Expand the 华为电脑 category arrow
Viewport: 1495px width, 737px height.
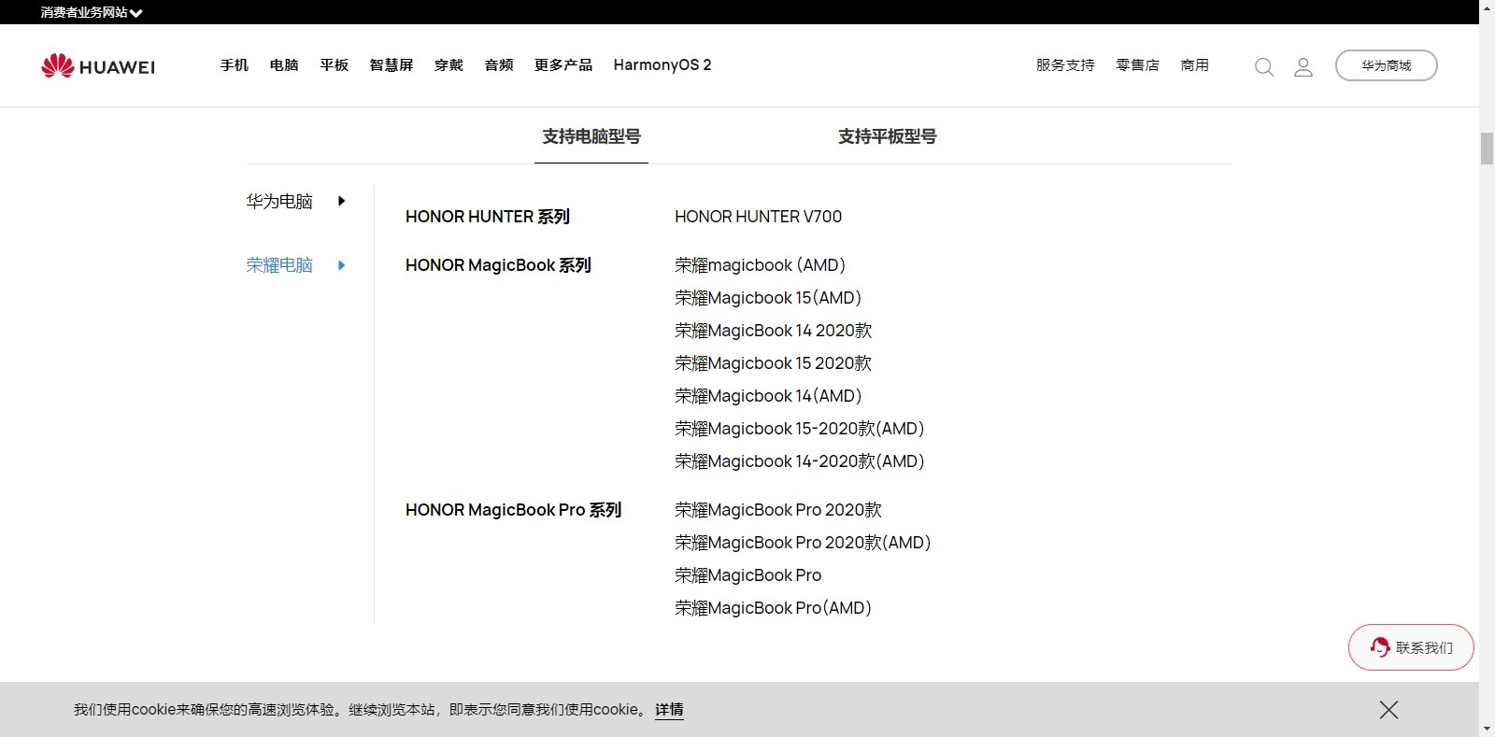342,201
